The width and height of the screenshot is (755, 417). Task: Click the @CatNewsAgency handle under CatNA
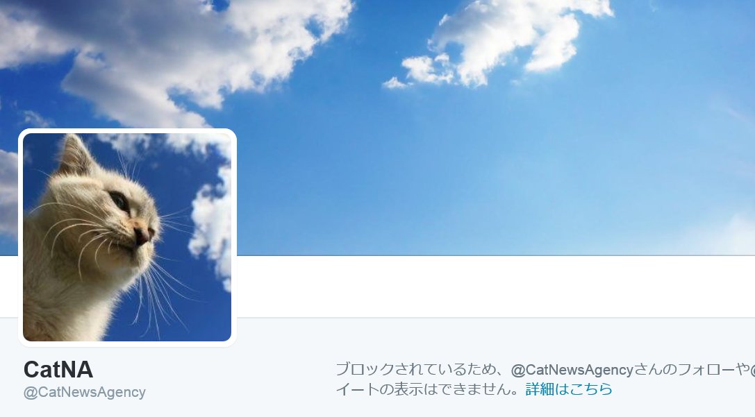[x=84, y=393]
